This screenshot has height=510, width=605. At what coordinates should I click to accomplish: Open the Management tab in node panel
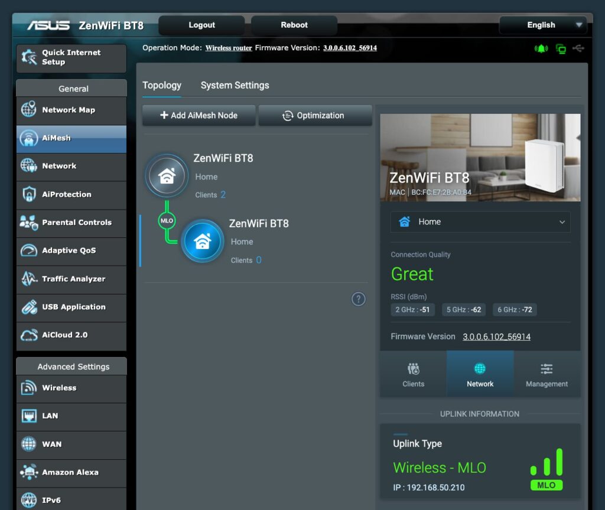547,374
